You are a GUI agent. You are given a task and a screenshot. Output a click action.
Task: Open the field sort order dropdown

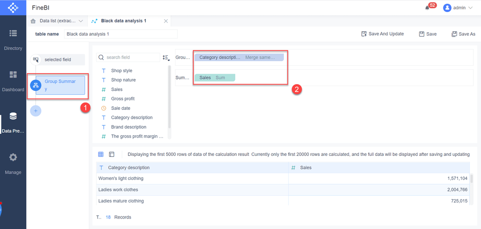(x=166, y=58)
